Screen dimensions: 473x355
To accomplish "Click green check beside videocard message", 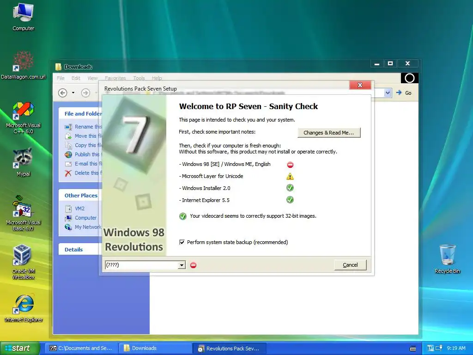I will [183, 216].
